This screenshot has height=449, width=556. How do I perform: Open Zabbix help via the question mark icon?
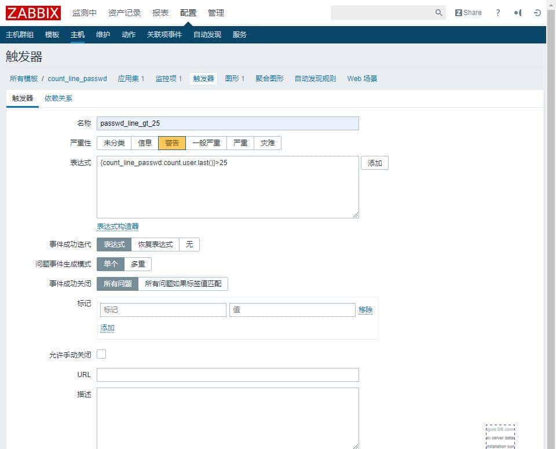[x=498, y=12]
